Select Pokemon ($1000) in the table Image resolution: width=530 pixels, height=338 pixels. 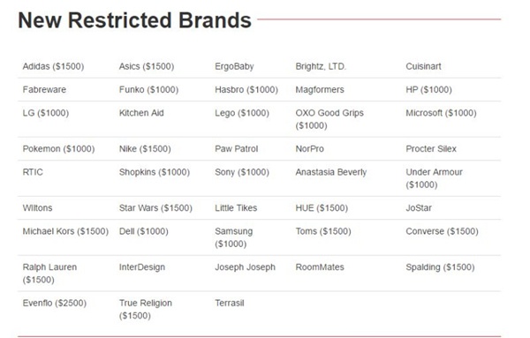pos(58,148)
